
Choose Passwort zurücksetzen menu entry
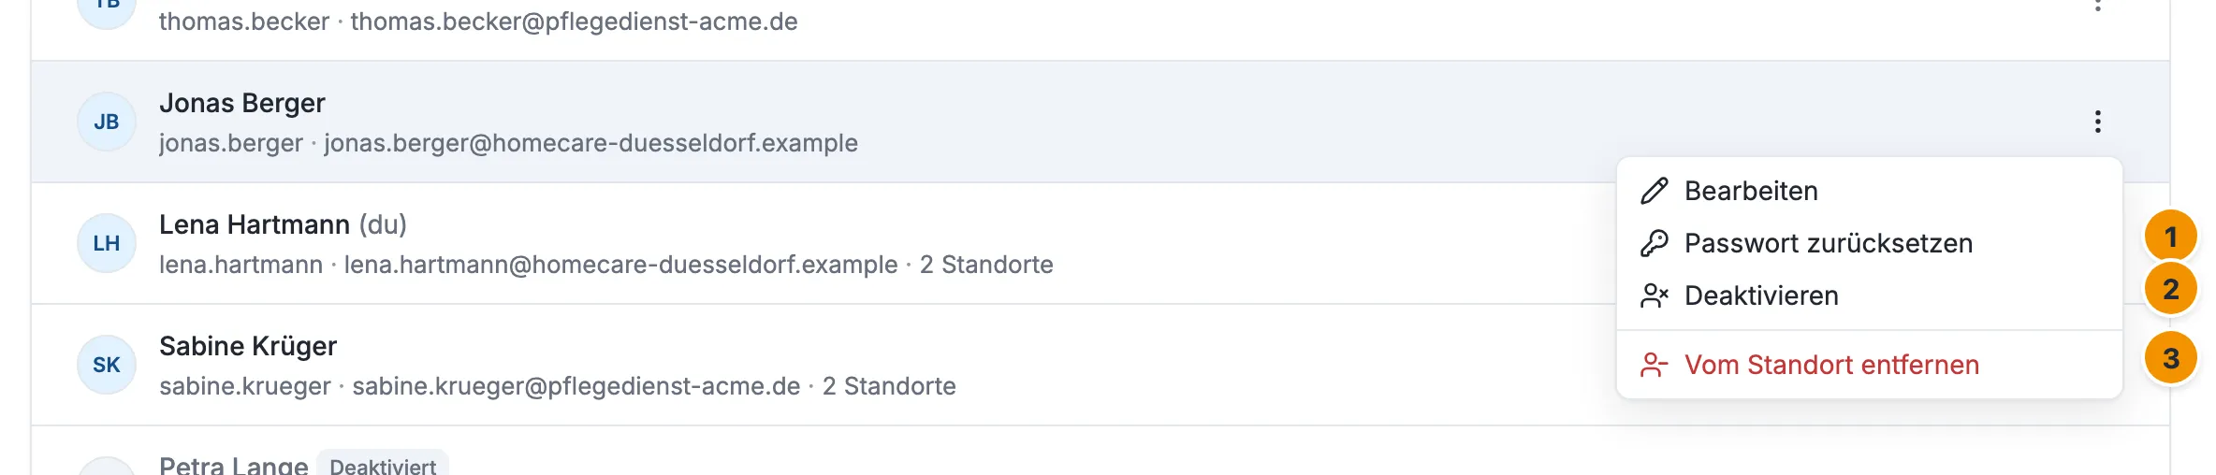(1869, 243)
